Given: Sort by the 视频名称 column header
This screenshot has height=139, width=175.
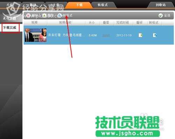Looking at the screenshot, I should pos(65,22).
